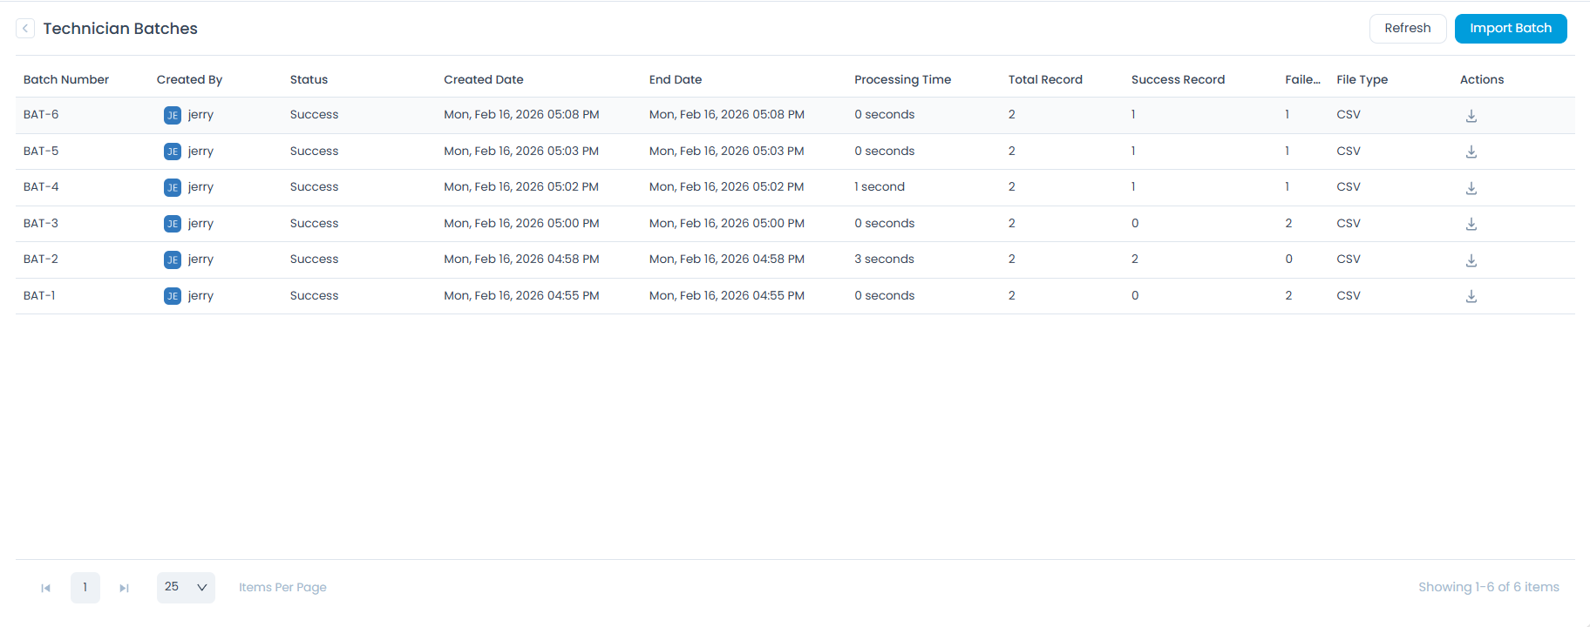Sort by the Created By column header
The image size is (1590, 627).
(x=189, y=79)
